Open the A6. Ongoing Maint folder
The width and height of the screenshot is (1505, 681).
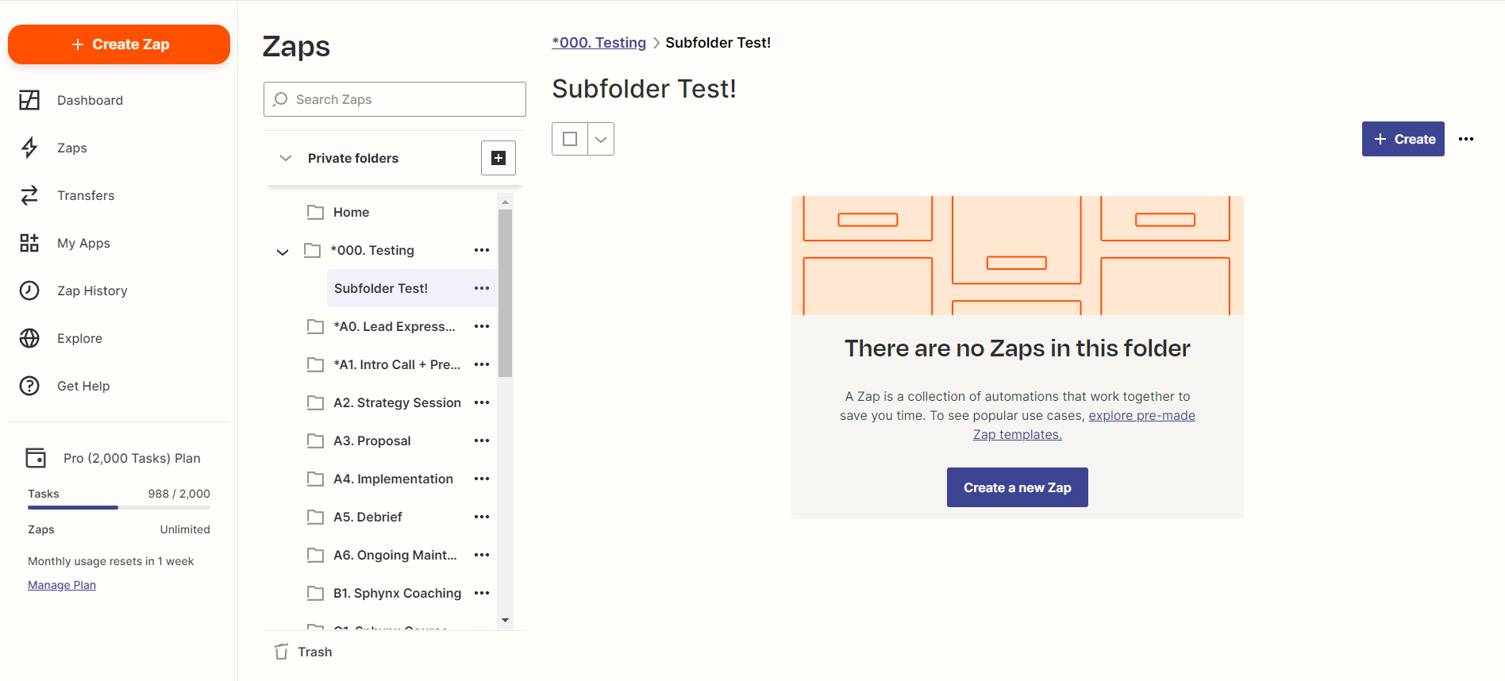tap(395, 555)
